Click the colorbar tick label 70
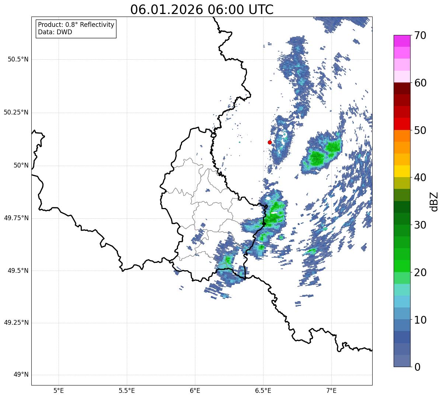This screenshot has width=443, height=398. 420,36
